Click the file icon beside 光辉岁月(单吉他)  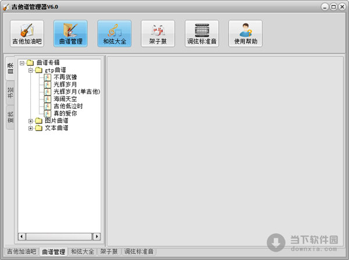[x=48, y=92]
